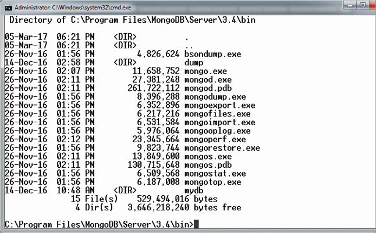Select the mongo.exe file name

205,71
